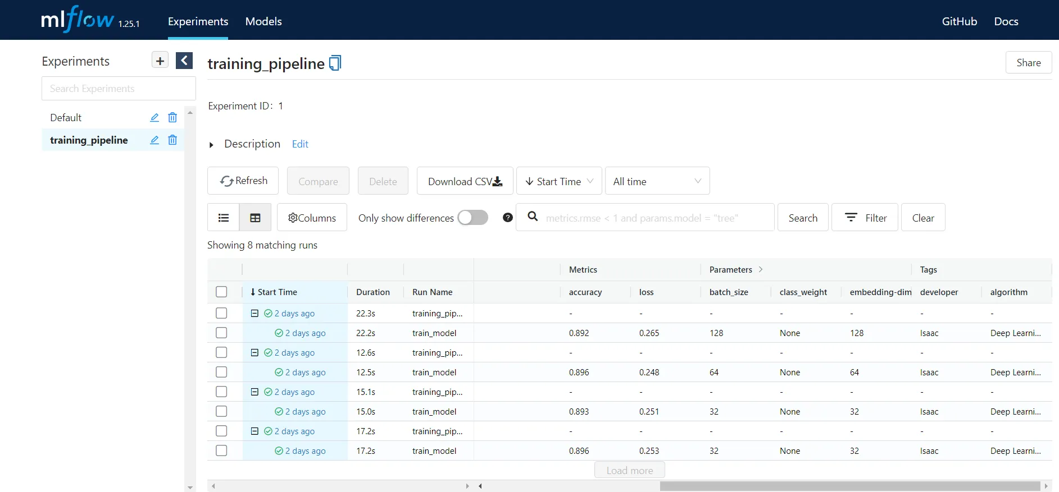Open train_model run started 22.2s duration
The width and height of the screenshot is (1059, 492).
click(x=305, y=333)
